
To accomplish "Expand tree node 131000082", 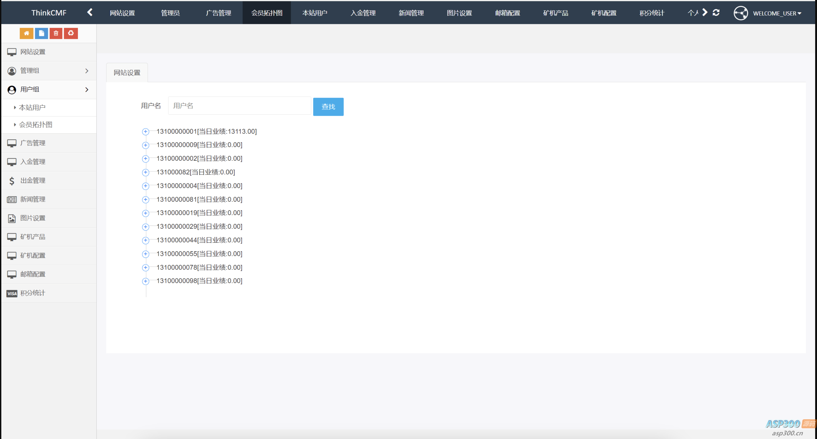I will point(145,172).
